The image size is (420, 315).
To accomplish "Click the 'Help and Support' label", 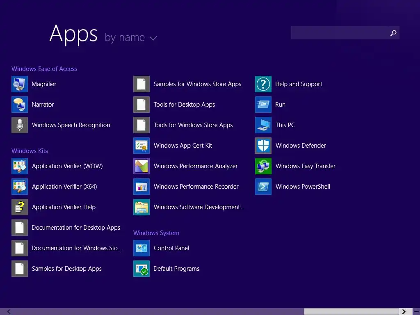I will point(299,84).
